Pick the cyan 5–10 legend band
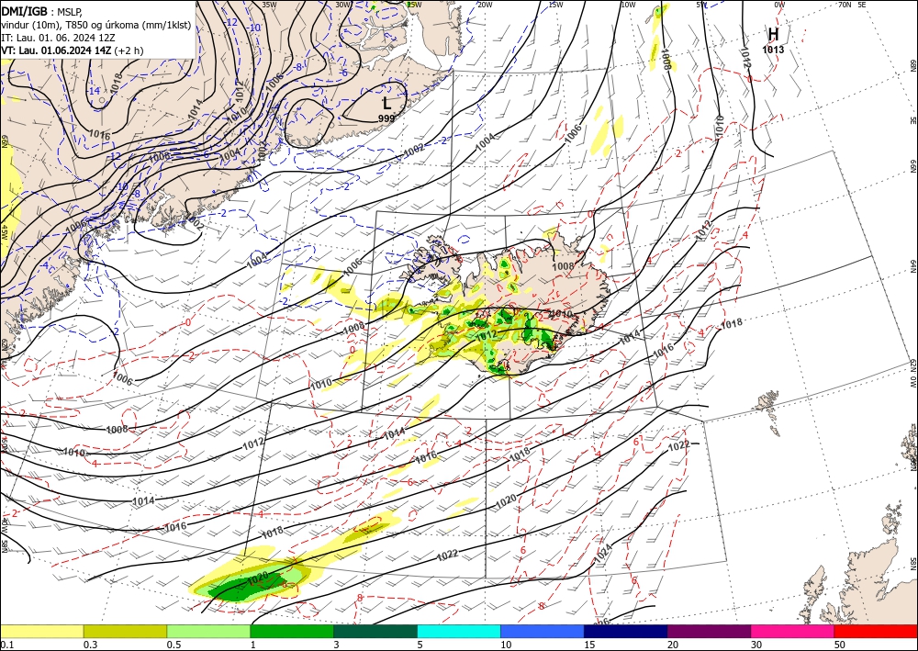This screenshot has width=918, height=651. [459, 631]
